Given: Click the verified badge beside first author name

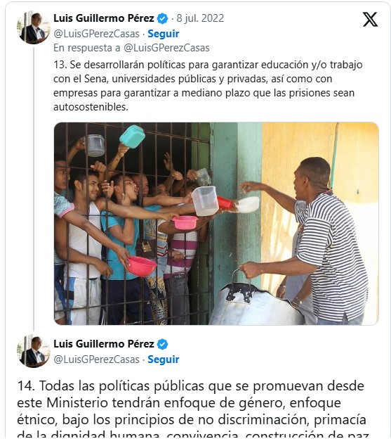Looking at the screenshot, I should [162, 19].
